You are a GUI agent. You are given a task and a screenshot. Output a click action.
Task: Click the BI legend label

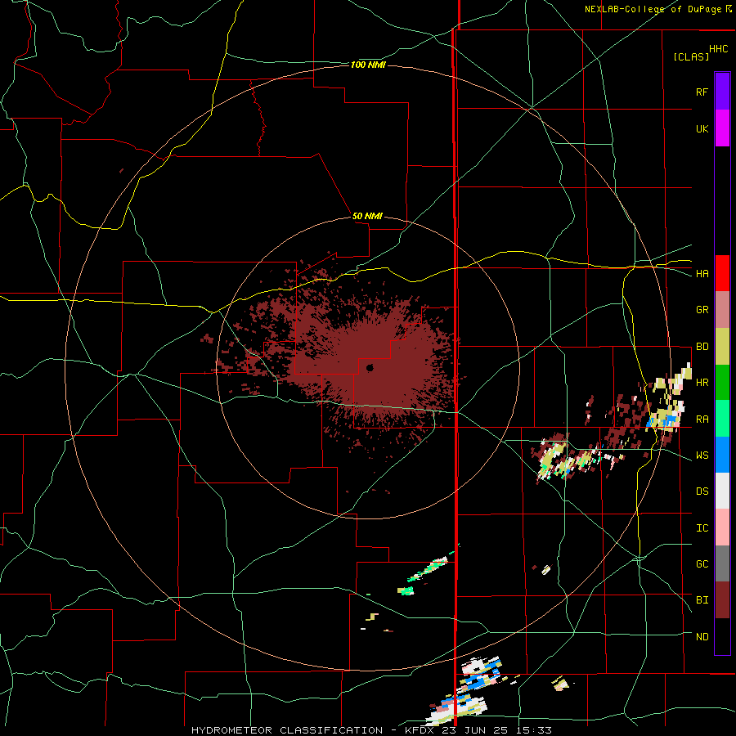click(x=702, y=600)
